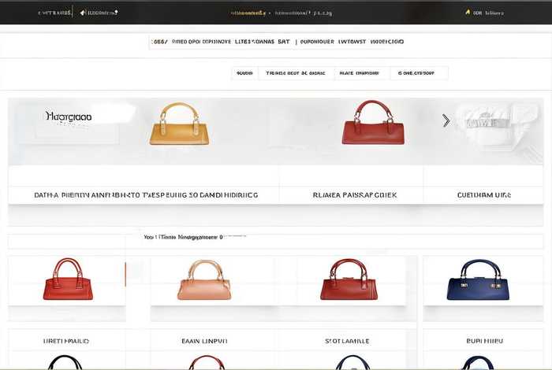
Task: Open the last filter tab in the row
Action: (x=417, y=73)
